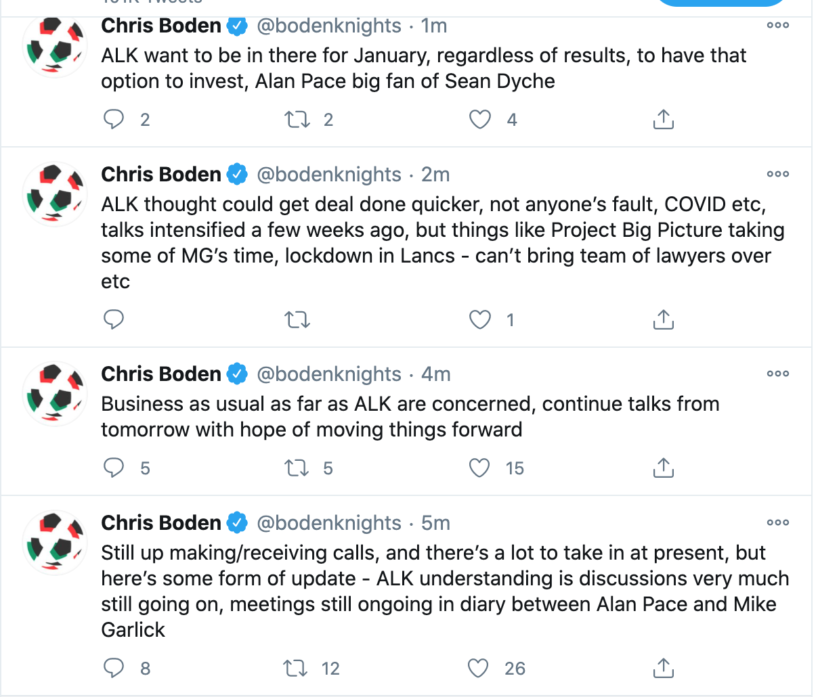Screen dimensions: 818x697
Task: Reply to the Business as usual tweet
Action: click(114, 468)
